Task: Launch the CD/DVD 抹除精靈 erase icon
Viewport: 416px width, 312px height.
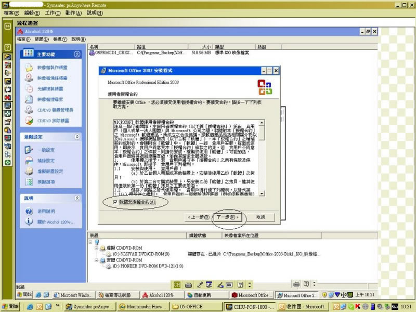Action: coord(29,121)
